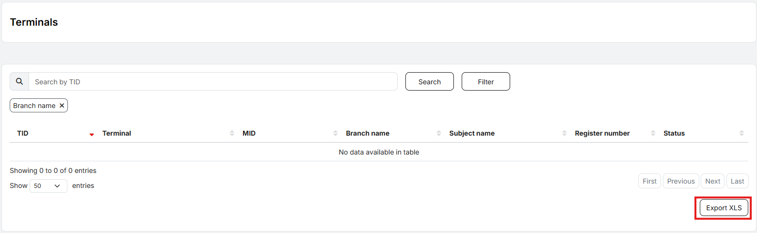Sort by MID column sort icon

click(335, 133)
